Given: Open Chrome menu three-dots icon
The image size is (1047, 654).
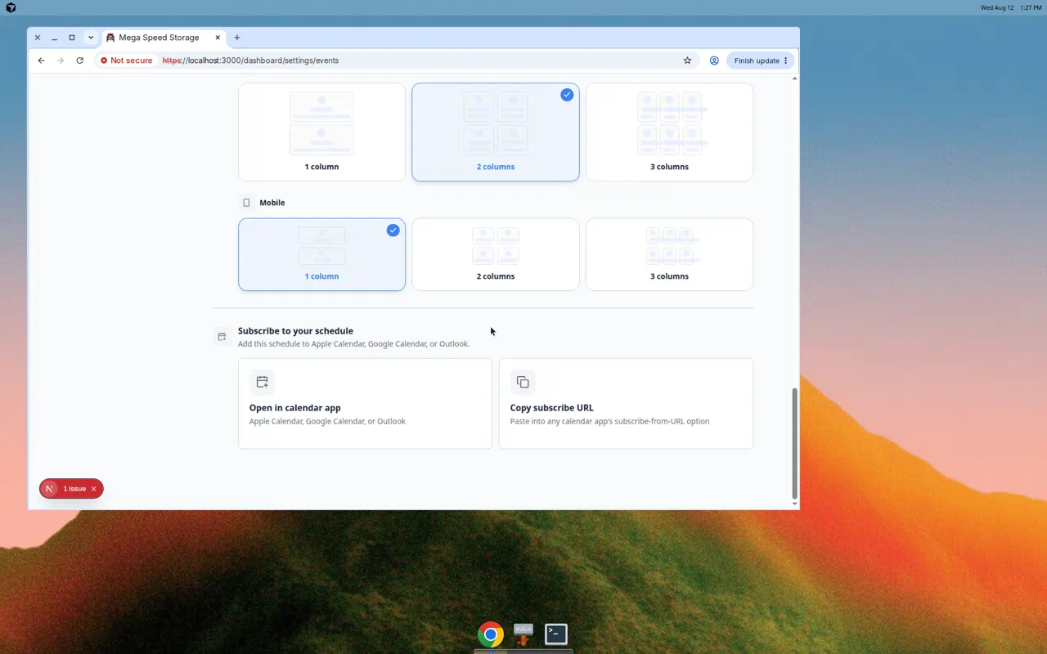Looking at the screenshot, I should 786,60.
